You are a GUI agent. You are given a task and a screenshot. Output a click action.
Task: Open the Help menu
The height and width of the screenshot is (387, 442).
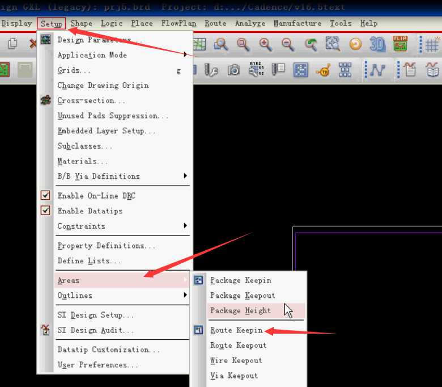click(x=369, y=23)
